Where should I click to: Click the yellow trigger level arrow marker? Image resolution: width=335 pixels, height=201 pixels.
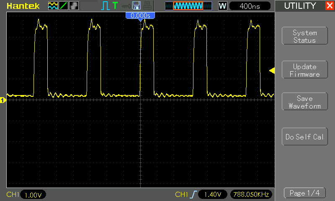coord(272,71)
